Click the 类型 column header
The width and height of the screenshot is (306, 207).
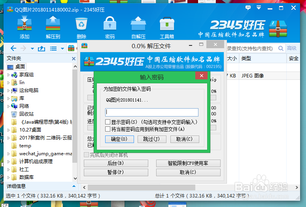click(263, 58)
